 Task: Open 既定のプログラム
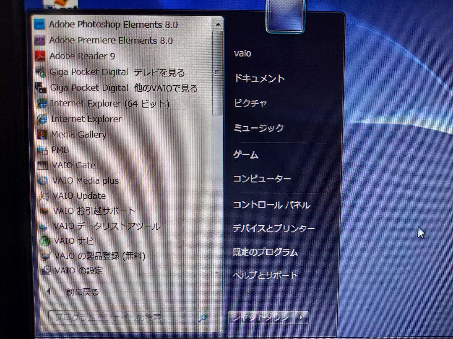[265, 252]
